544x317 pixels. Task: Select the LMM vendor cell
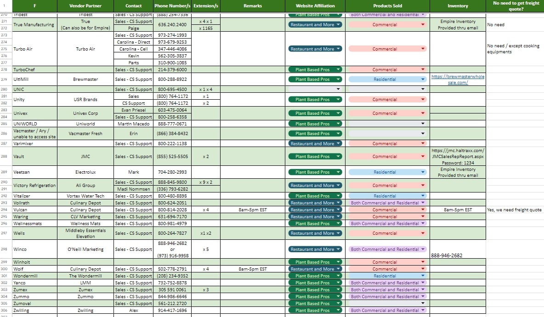(x=85, y=283)
